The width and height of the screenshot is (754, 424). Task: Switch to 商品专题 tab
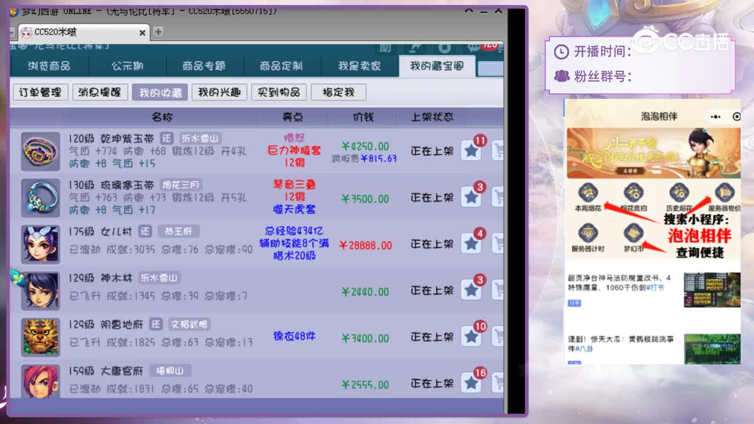[204, 66]
